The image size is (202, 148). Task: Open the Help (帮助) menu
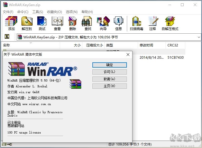(x=87, y=12)
